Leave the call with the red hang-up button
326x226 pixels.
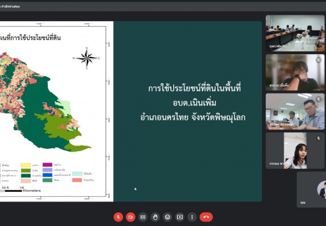point(206,217)
